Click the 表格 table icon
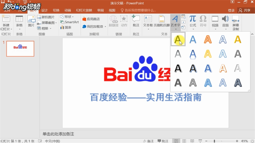Viewport: 255px width, 143px height. [19, 19]
